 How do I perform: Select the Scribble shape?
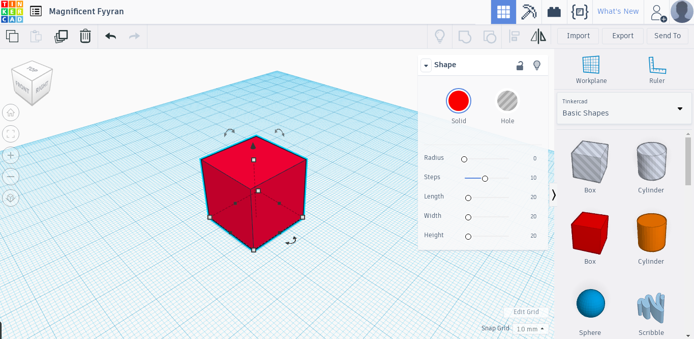(x=651, y=307)
